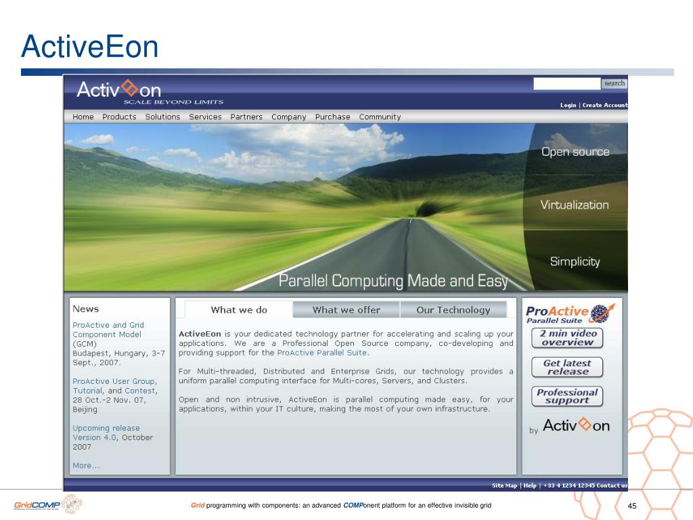
Task: Open the 2 min video overview button
Action: [568, 338]
